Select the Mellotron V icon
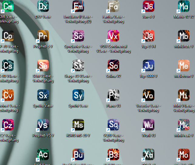The height and width of the screenshot is (165, 195). 184,66
